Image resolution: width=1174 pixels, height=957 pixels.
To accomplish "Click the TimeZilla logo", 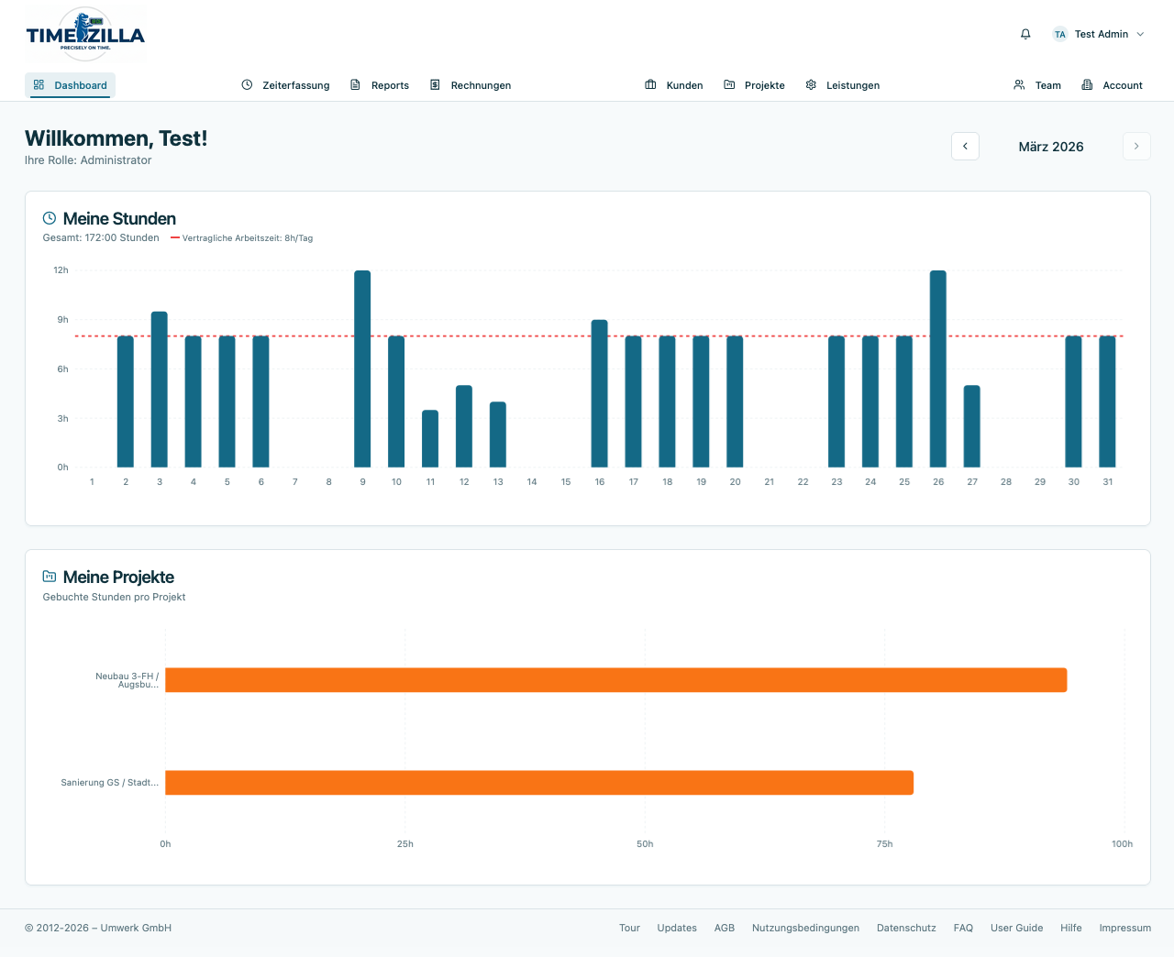I will tap(85, 35).
